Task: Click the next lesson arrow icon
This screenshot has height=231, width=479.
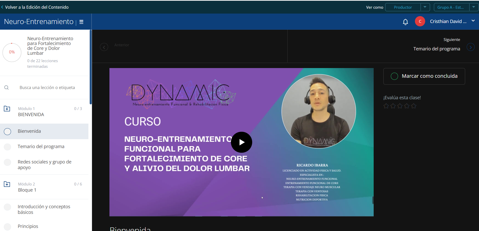Action: [470, 47]
